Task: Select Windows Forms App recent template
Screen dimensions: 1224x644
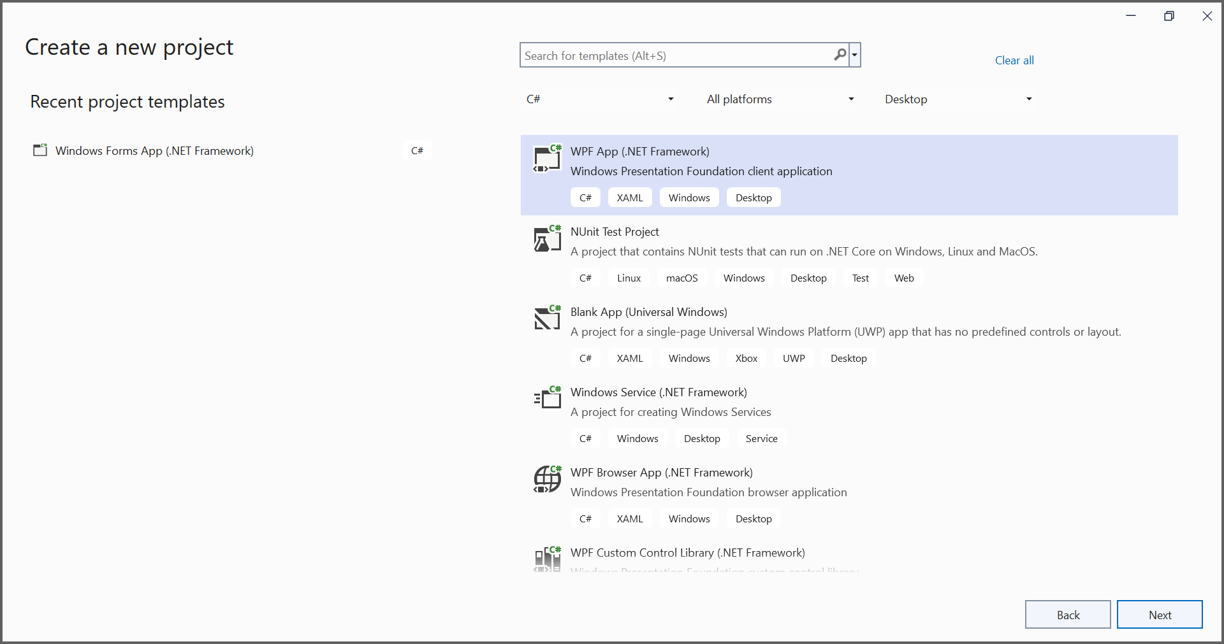Action: tap(232, 151)
